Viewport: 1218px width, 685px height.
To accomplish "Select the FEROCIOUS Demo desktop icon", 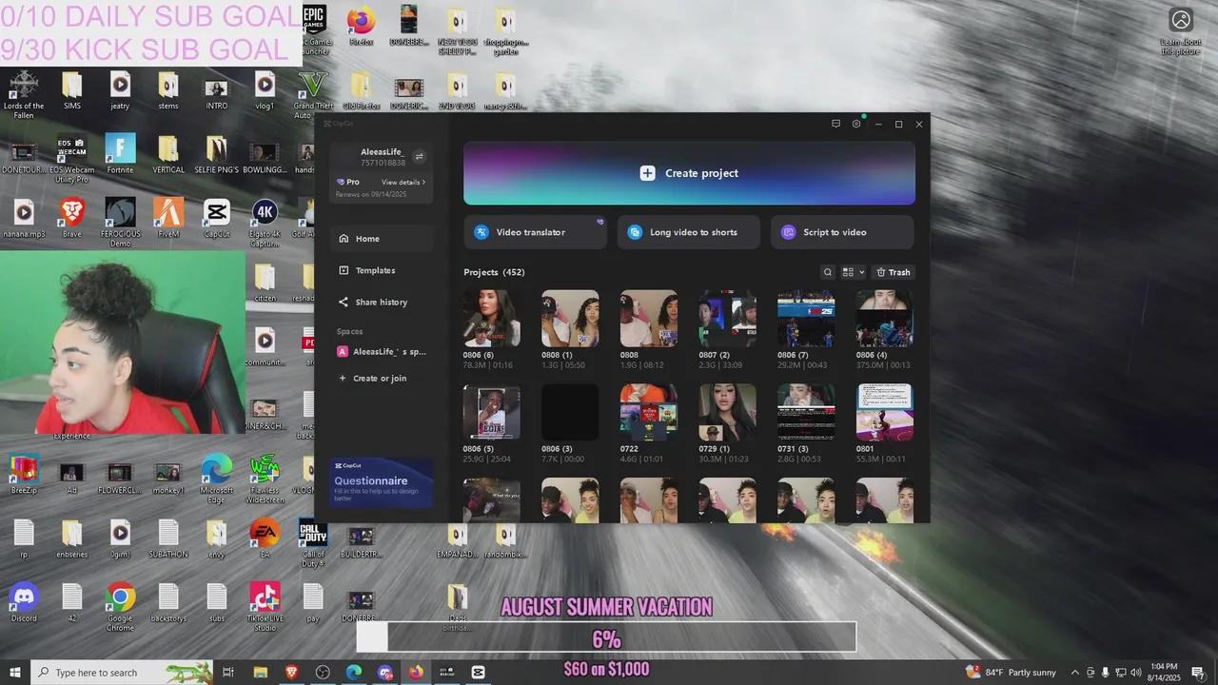I will coord(120,223).
